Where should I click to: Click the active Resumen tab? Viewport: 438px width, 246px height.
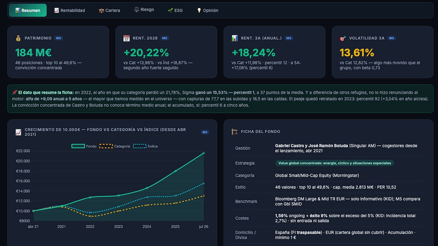click(28, 10)
